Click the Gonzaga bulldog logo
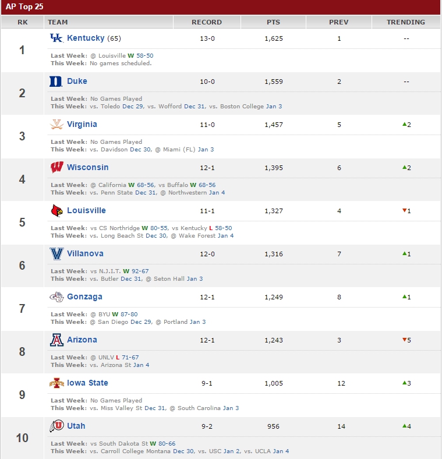 [x=56, y=297]
